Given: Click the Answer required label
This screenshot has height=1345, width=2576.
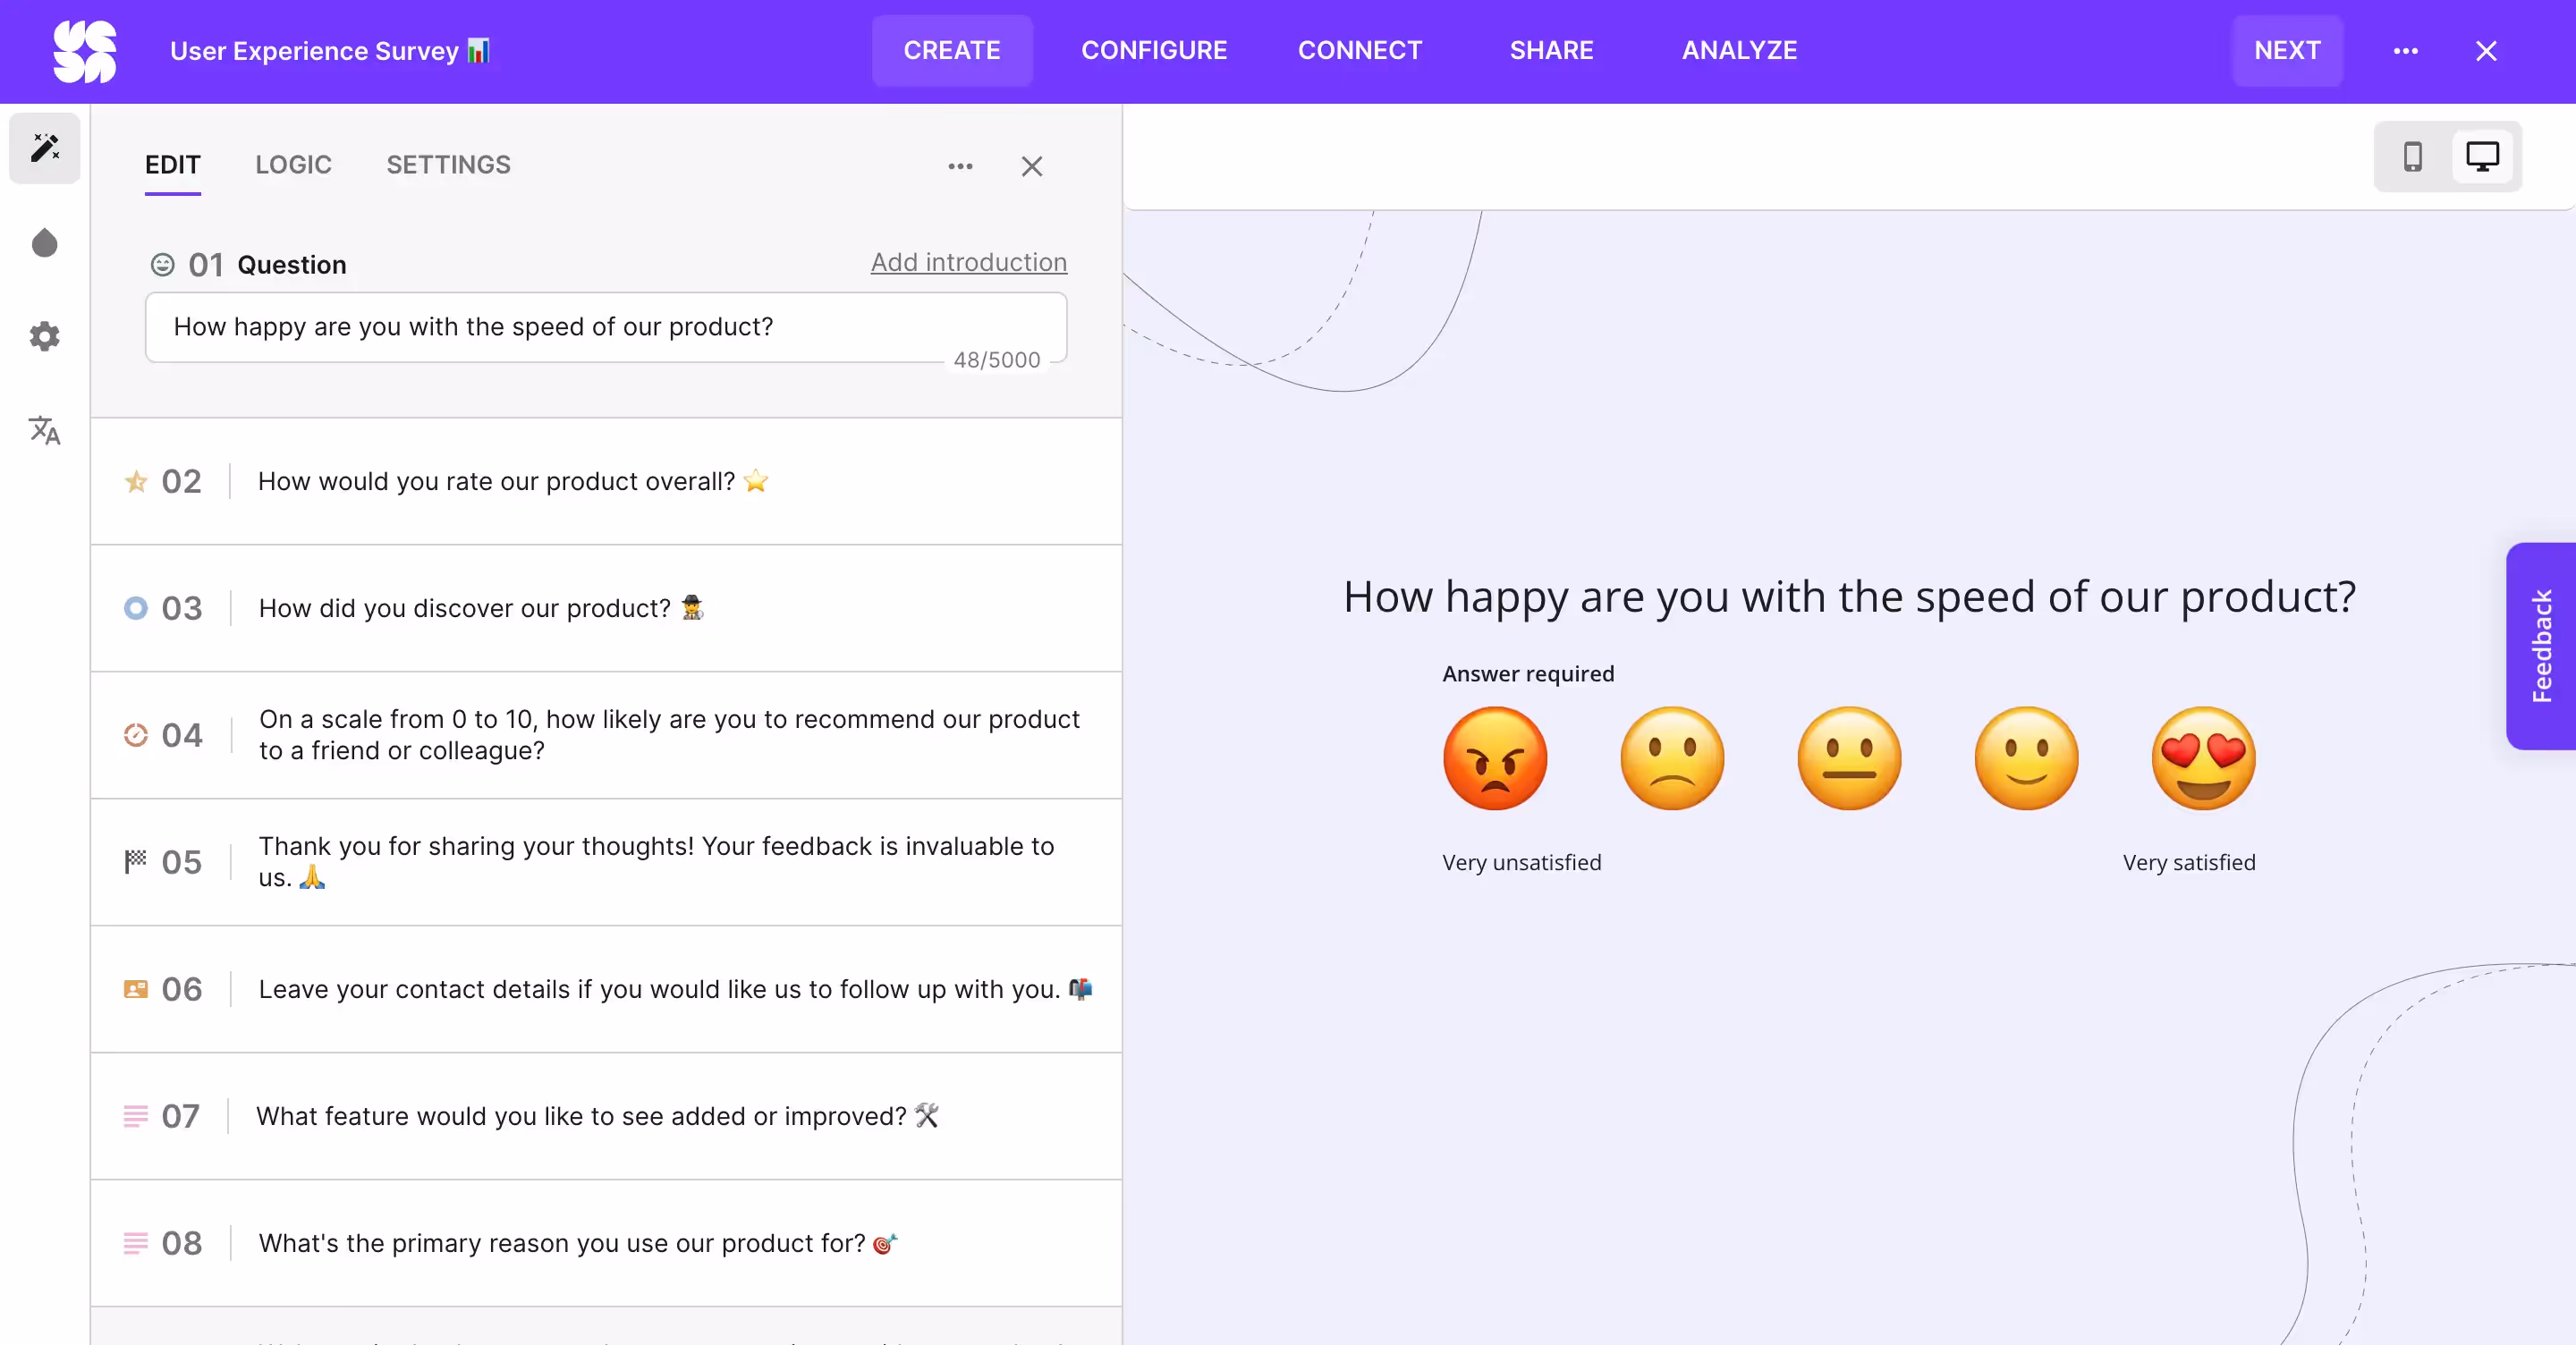Looking at the screenshot, I should pos(1528,674).
